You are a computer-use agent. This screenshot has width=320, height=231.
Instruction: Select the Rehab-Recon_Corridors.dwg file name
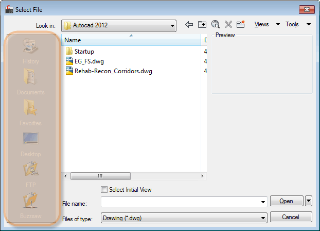click(113, 71)
